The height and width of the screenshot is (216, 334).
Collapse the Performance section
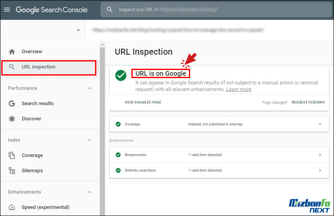(89, 88)
